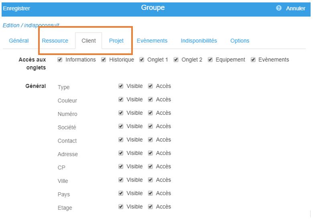Open the Ressource tab
The image size is (313, 220).
point(55,41)
